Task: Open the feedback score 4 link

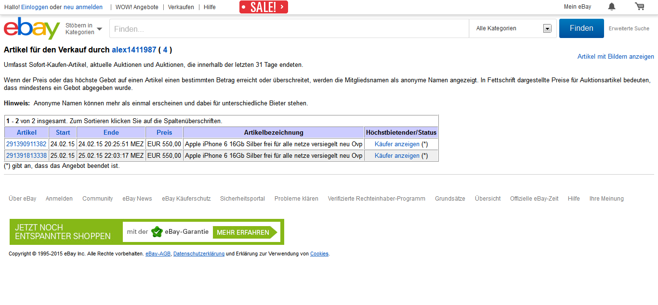Action: coord(165,50)
